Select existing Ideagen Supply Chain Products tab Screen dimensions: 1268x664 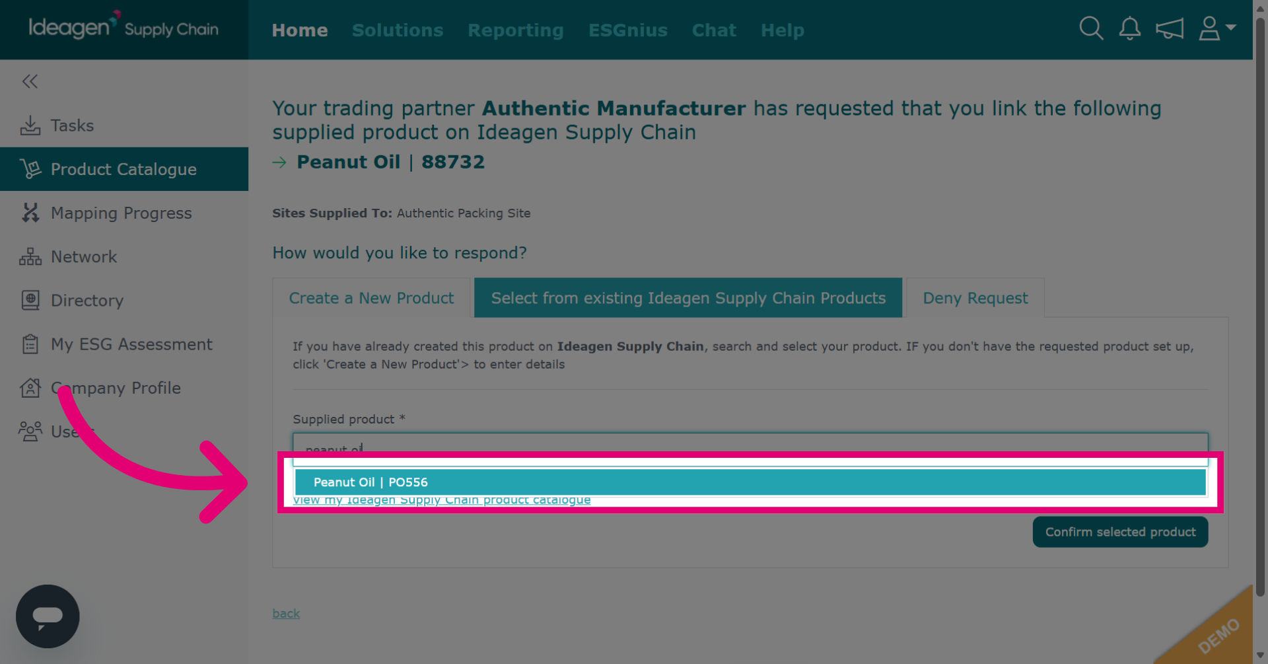point(688,298)
